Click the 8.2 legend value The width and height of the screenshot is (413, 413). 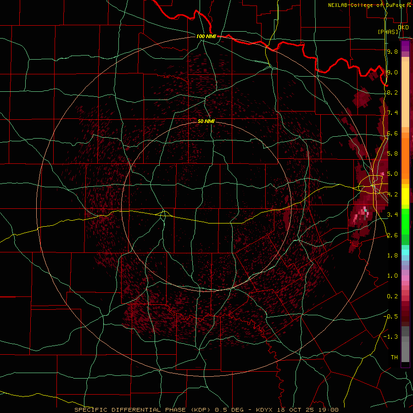click(x=392, y=92)
